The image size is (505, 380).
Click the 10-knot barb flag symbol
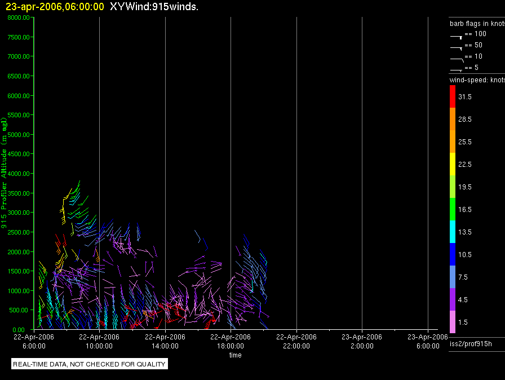point(456,58)
